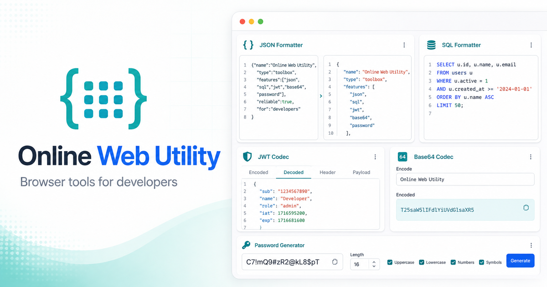Click the "exp": 1716681600 line

[282, 220]
